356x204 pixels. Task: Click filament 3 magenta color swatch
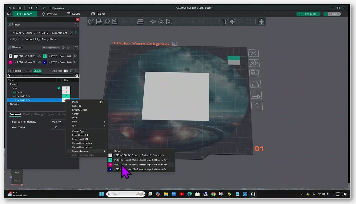pos(11,62)
